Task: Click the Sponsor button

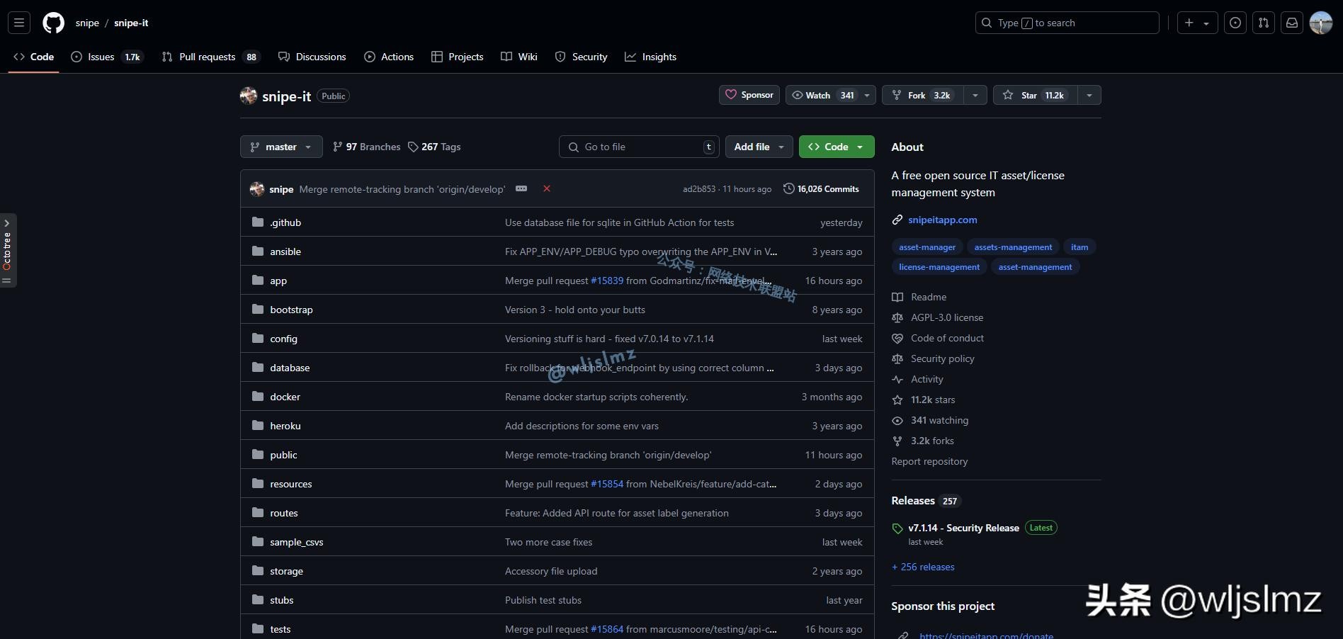Action: point(749,95)
